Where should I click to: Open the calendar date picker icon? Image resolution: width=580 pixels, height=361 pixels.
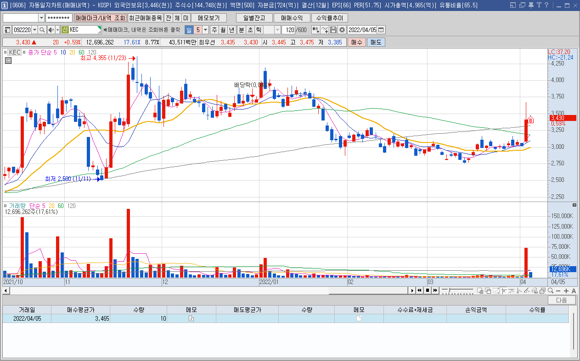tap(381, 30)
